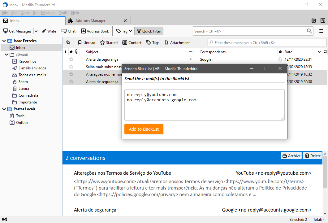Archive the selected conversations
Image resolution: width=328 pixels, height=223 pixels.
291,155
